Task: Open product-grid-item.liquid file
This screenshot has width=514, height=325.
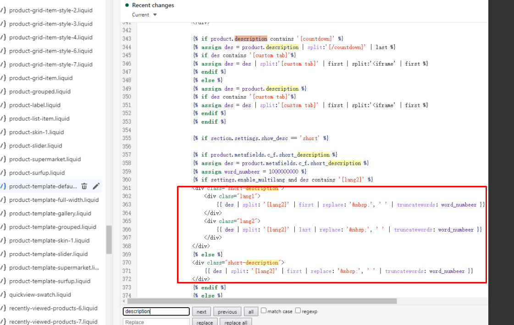Action: (41, 78)
